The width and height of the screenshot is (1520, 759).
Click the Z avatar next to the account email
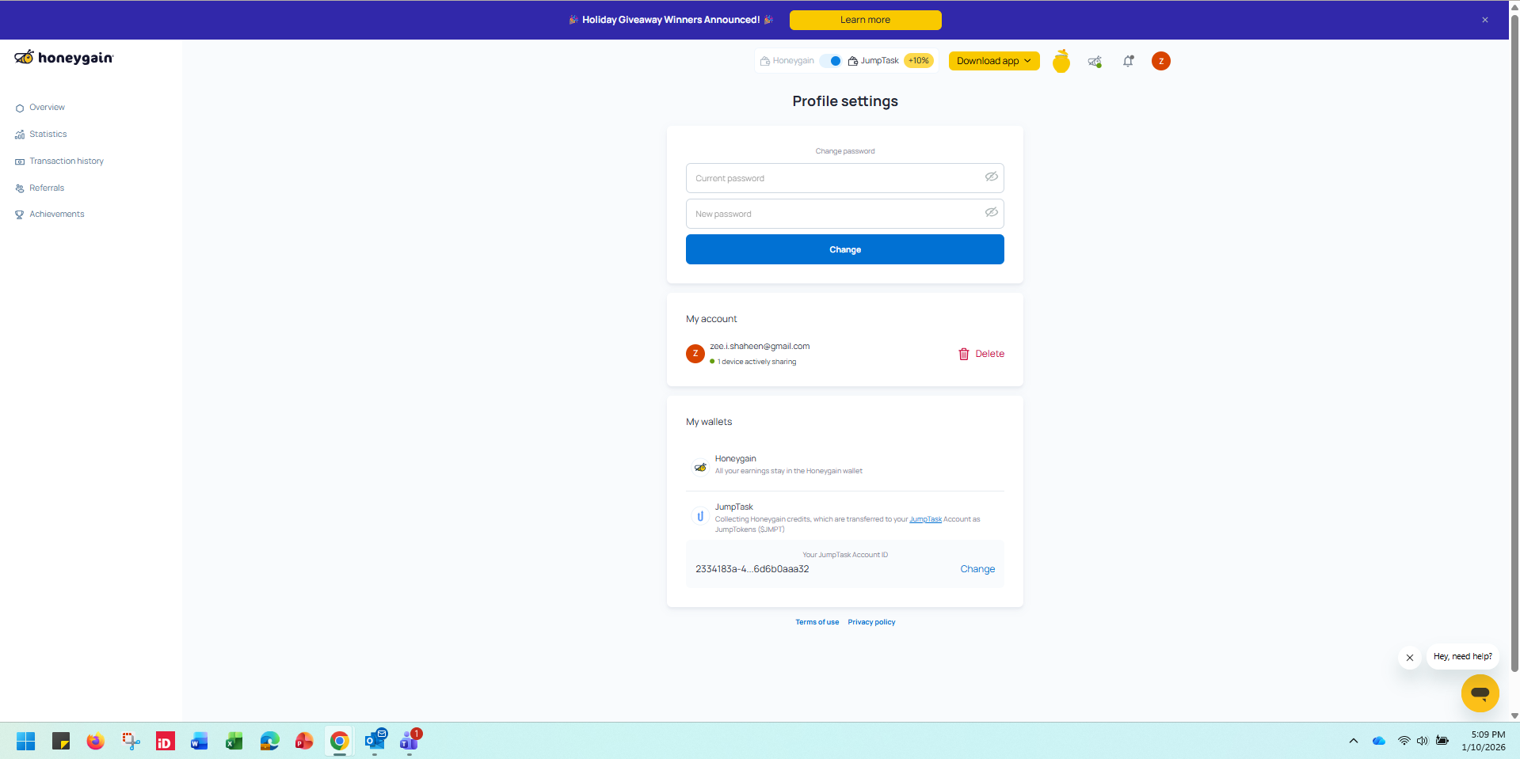695,354
